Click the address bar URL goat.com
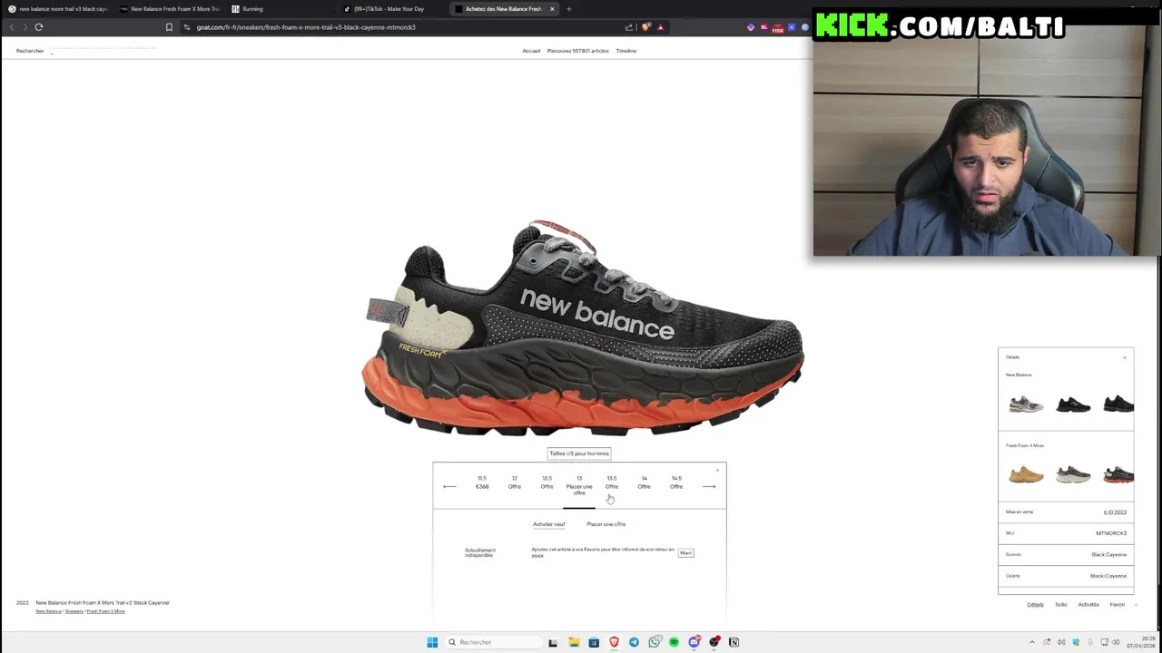Viewport: 1162px width, 653px height. tap(306, 27)
